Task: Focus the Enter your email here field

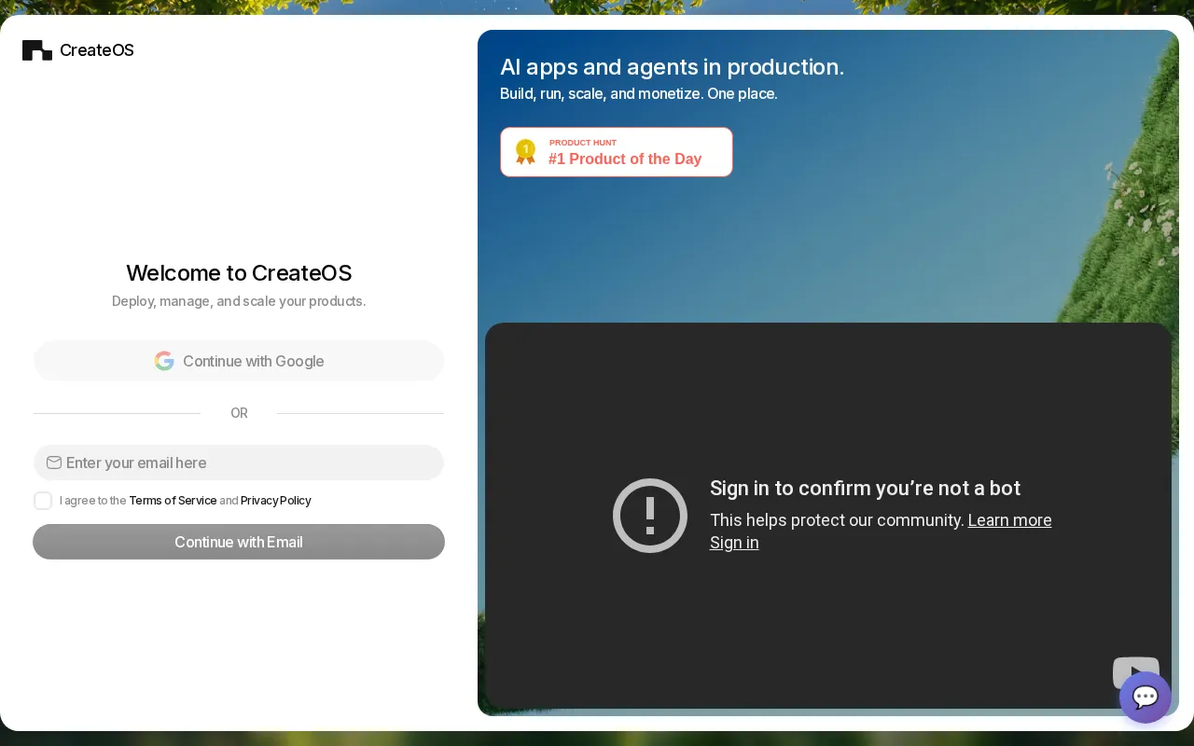Action: (x=239, y=463)
